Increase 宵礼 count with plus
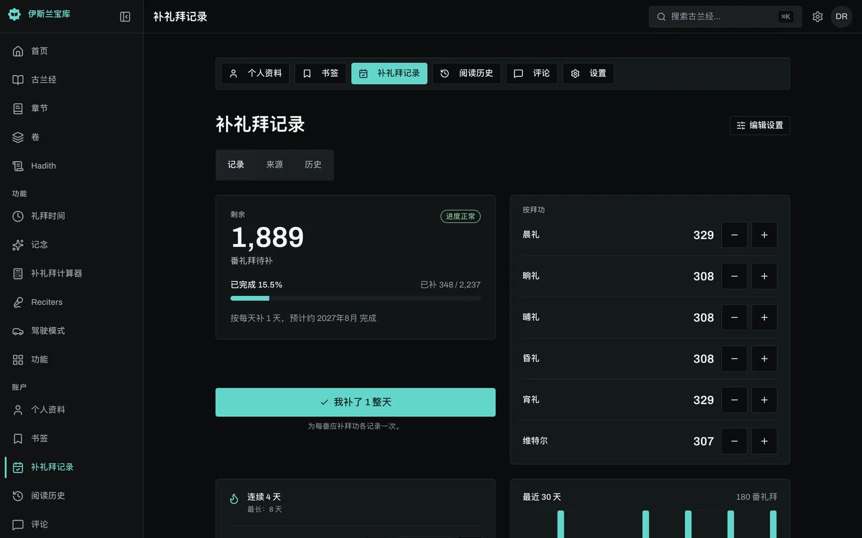 click(x=764, y=400)
